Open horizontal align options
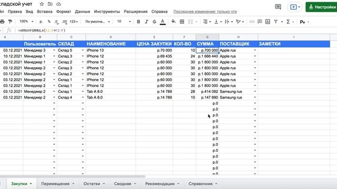The image size is (337, 189). coord(207,22)
